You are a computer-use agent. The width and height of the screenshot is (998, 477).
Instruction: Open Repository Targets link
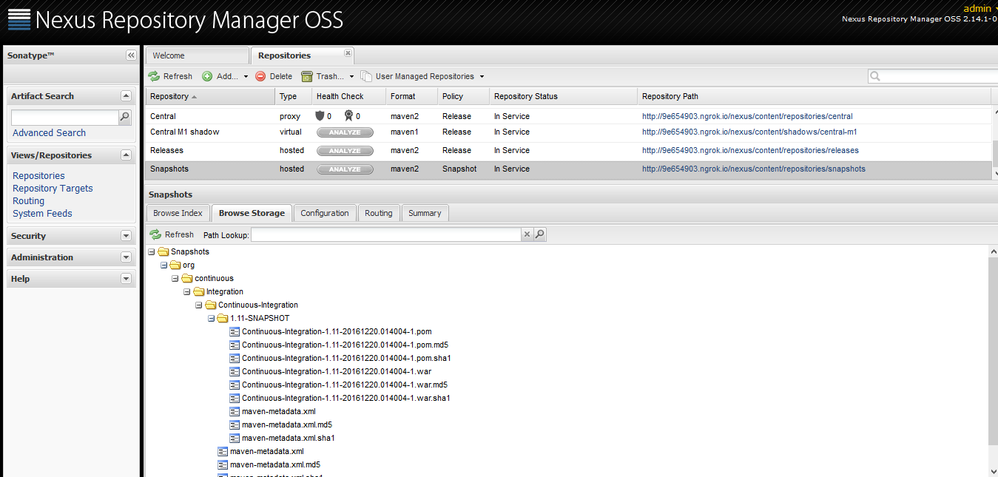[53, 189]
